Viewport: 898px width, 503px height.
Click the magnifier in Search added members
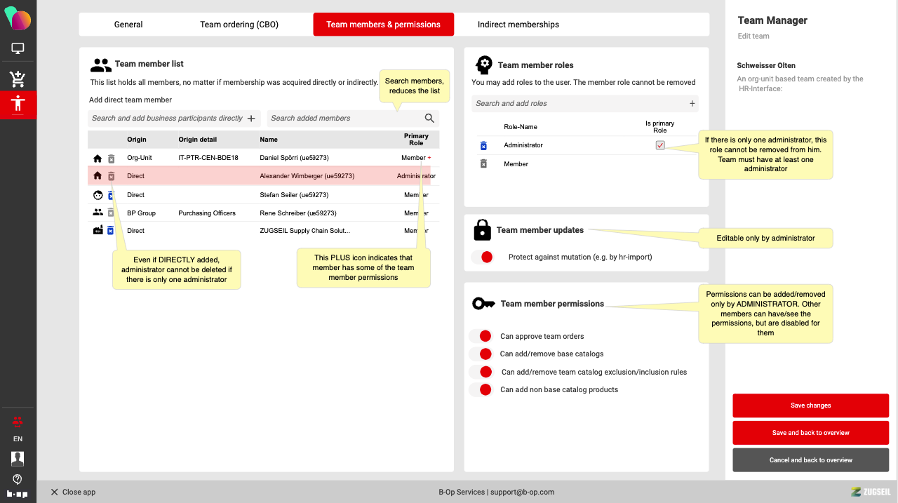click(429, 119)
